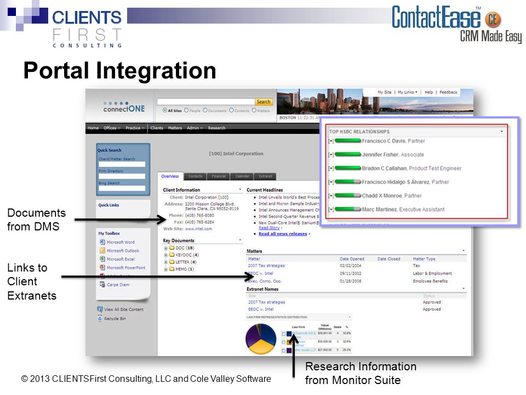Screen dimensions: 526x395
Task: Expand Bradon C Callahan relationship row
Action: 331,168
